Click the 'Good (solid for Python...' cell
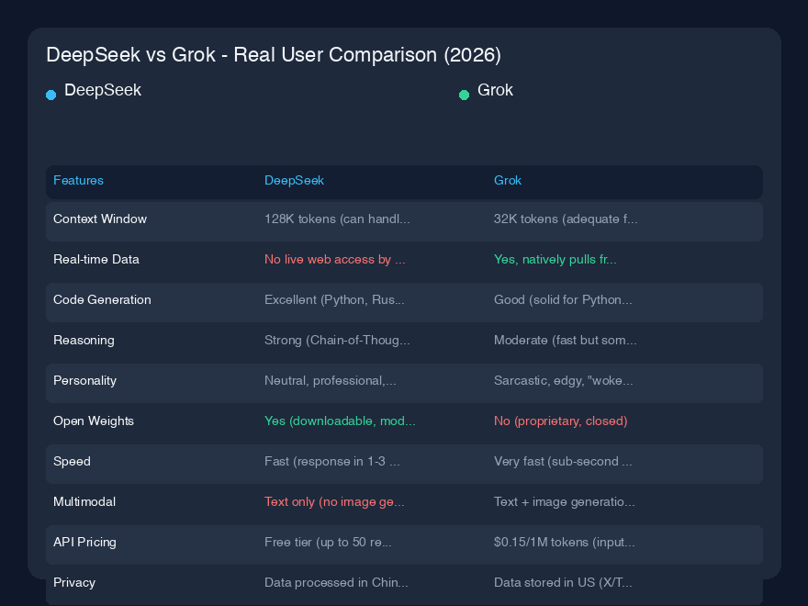This screenshot has width=808, height=606. 563,300
